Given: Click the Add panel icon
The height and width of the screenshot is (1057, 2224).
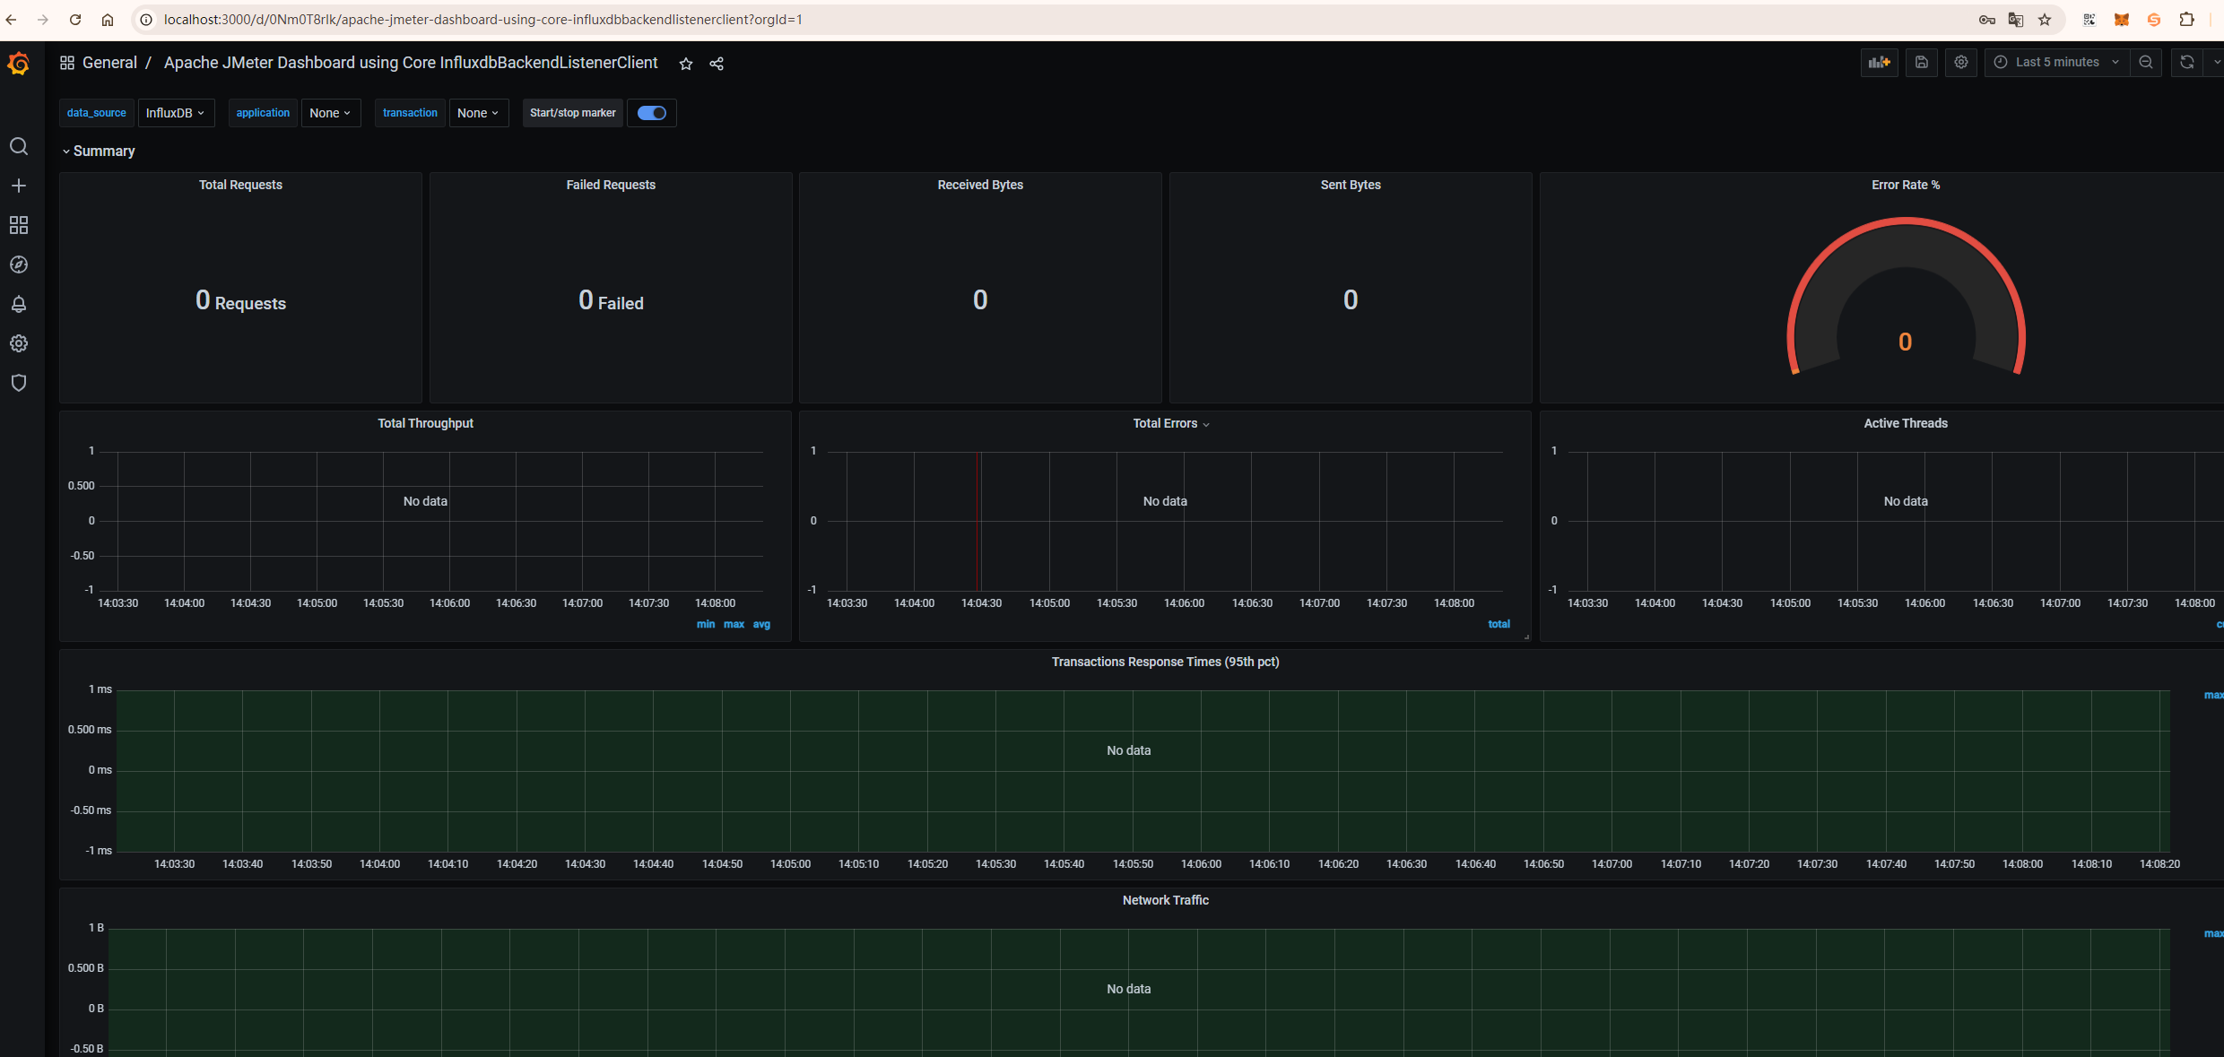Looking at the screenshot, I should 1879,62.
